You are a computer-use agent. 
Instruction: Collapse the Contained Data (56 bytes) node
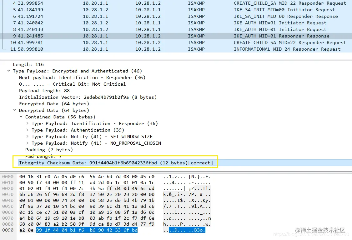point(21,117)
